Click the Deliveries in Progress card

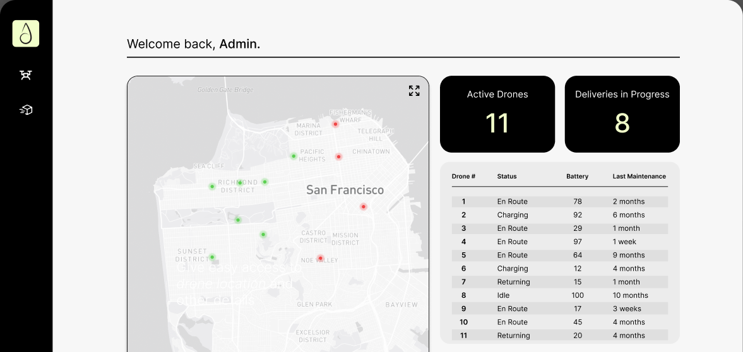point(622,114)
